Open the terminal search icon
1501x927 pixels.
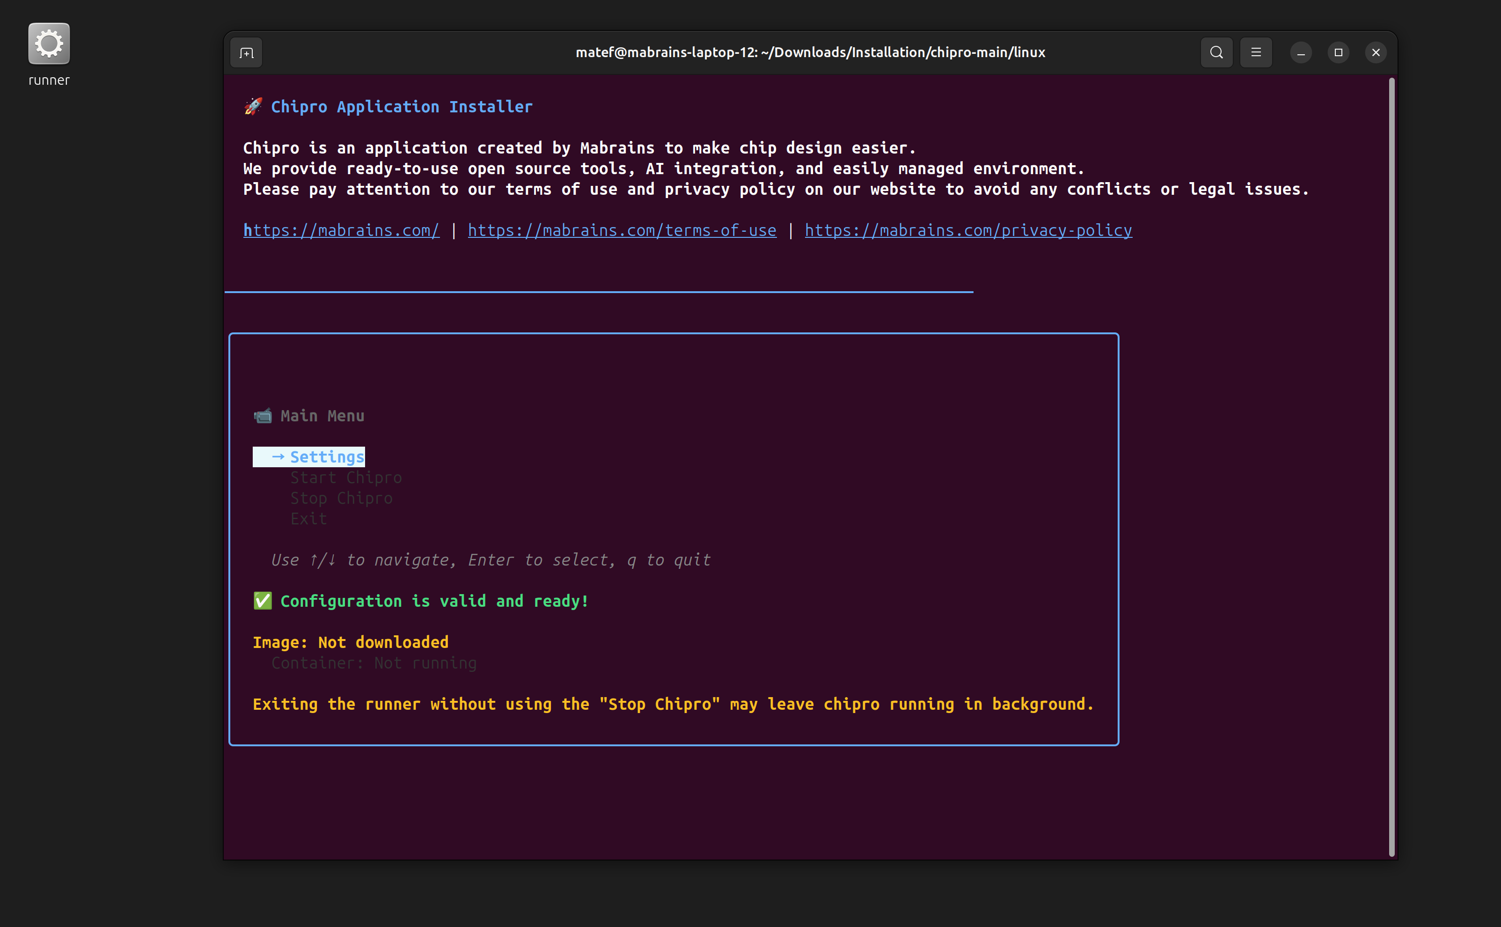tap(1216, 52)
